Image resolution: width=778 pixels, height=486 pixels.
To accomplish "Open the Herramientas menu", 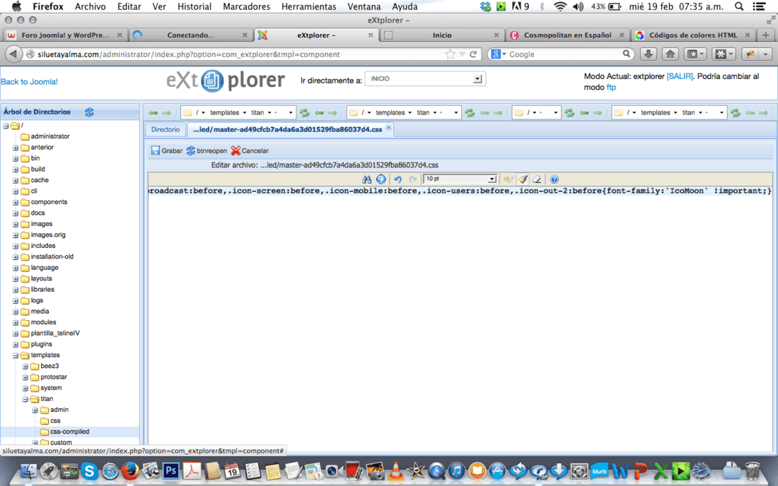I will coord(308,6).
